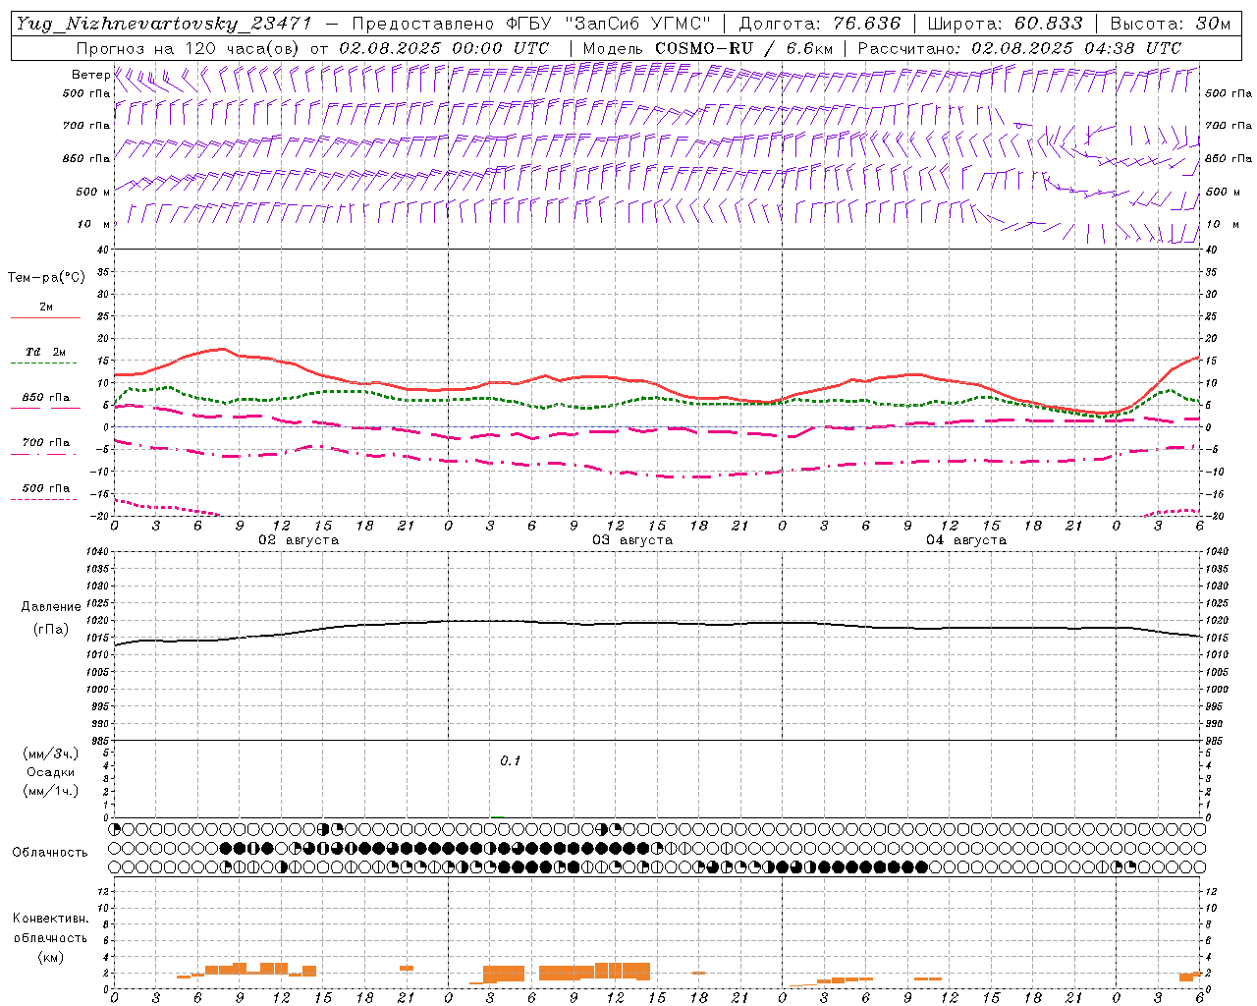Viewport: 1257px width, 1006px height.
Task: Select the Td 2м dew point legend entry
Action: click(x=46, y=352)
